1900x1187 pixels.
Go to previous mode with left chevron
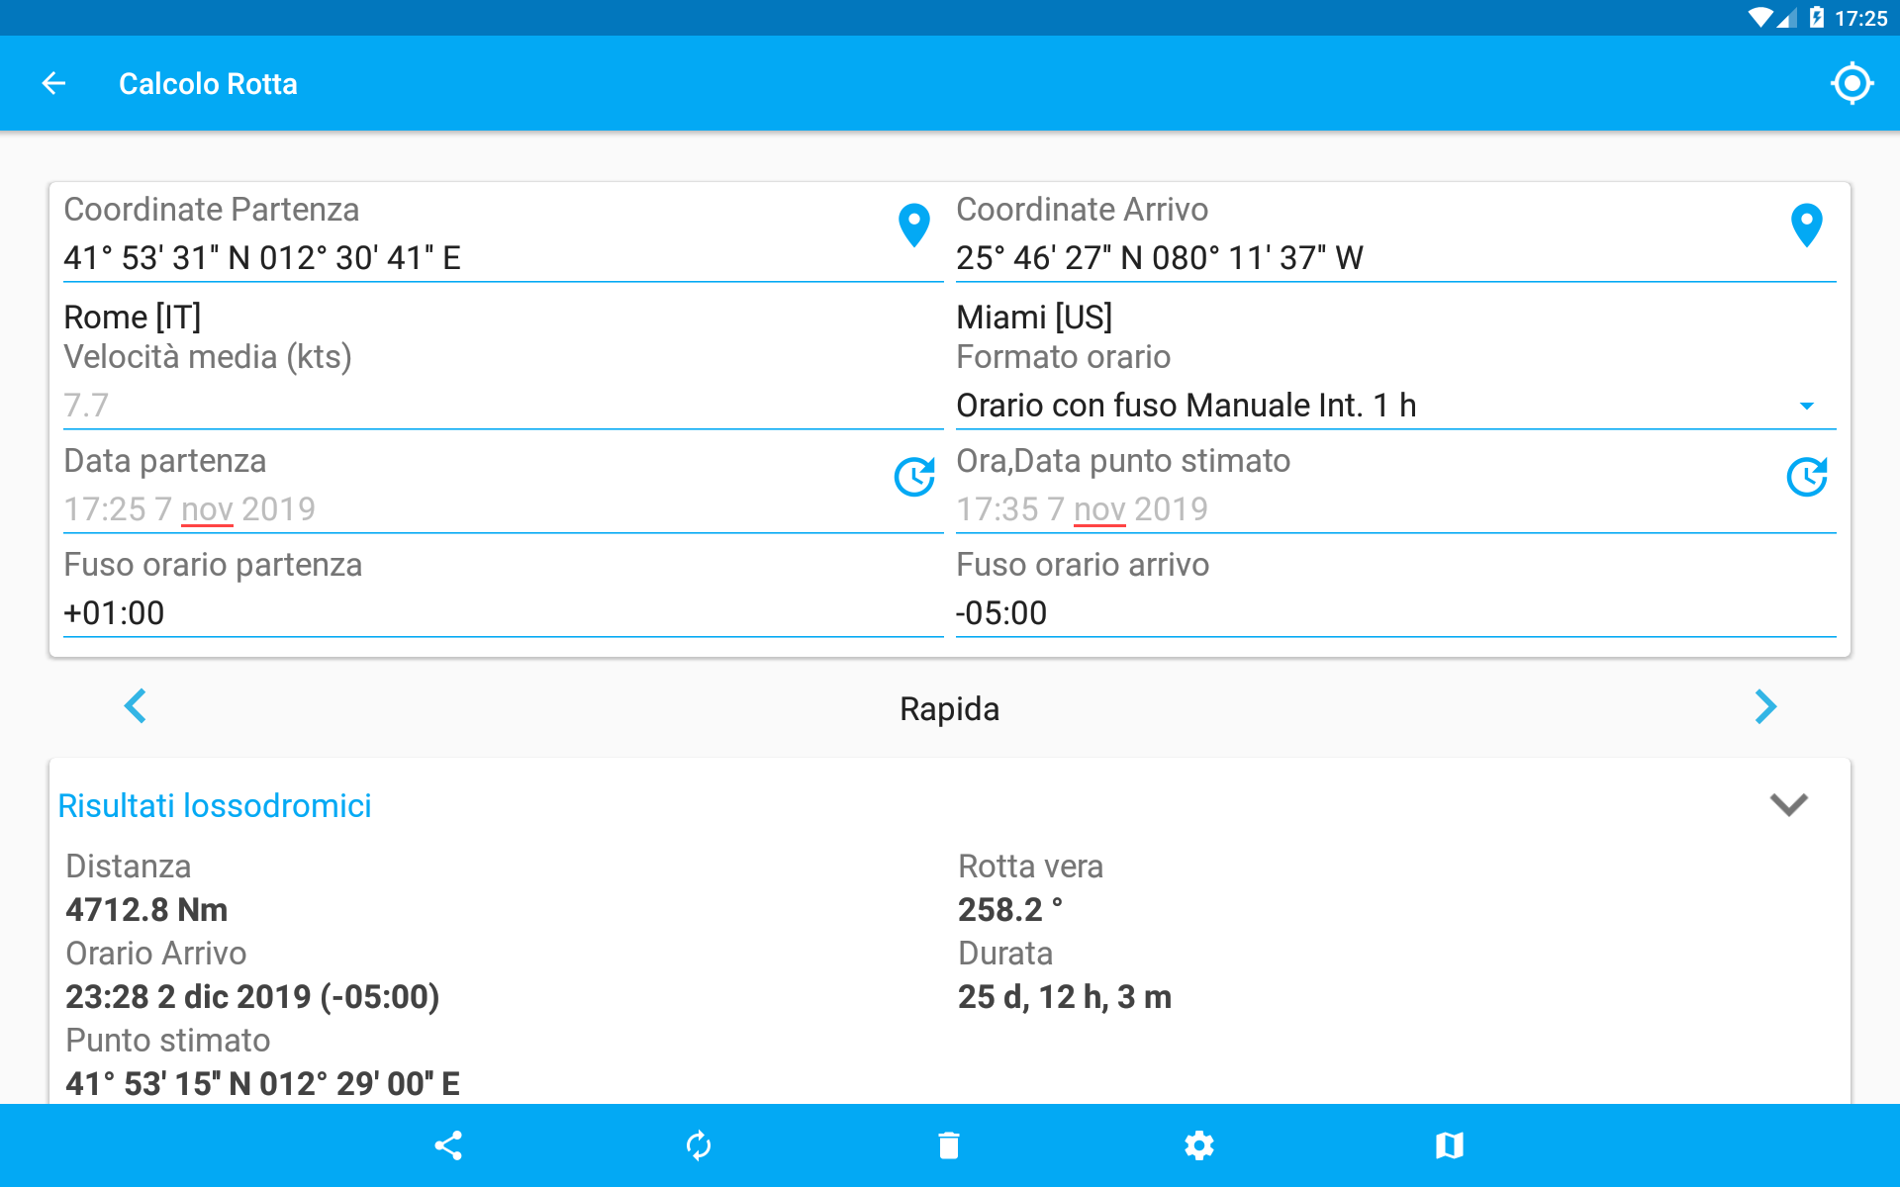(x=136, y=706)
